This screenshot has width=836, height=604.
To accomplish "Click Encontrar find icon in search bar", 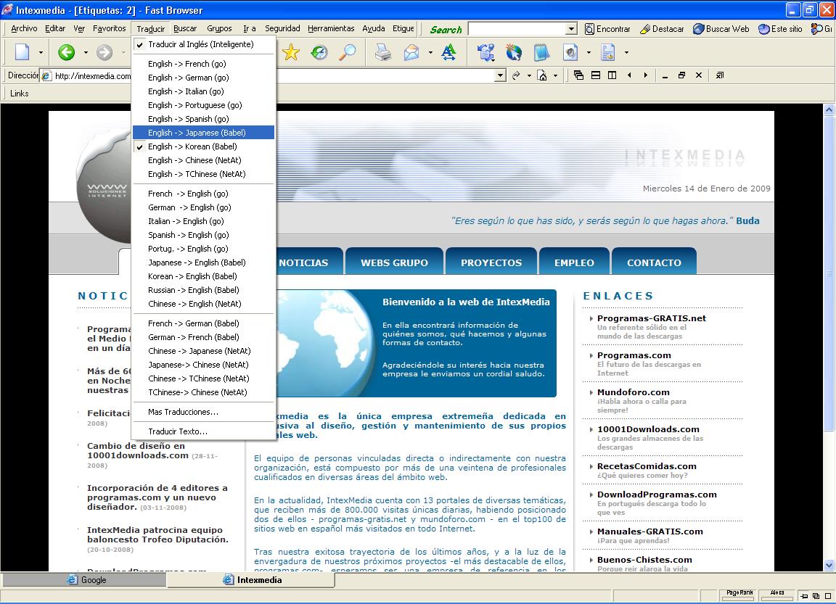I will (x=607, y=29).
